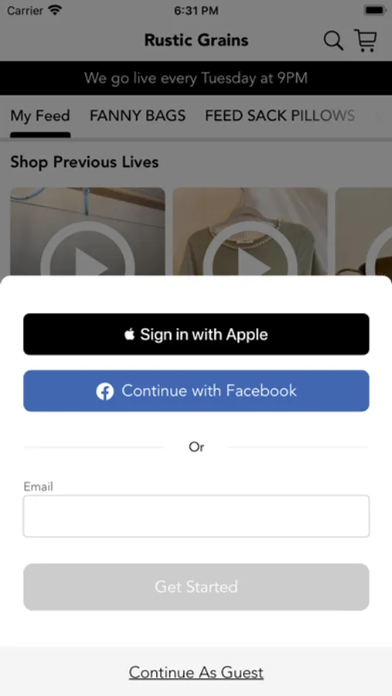The width and height of the screenshot is (392, 696).
Task: Open search with the magnifying glass icon
Action: [x=333, y=41]
